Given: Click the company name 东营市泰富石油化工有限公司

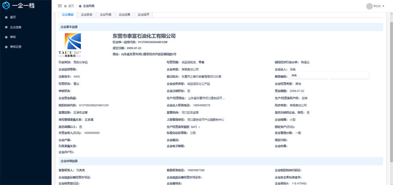Looking at the screenshot, I should coord(144,36).
